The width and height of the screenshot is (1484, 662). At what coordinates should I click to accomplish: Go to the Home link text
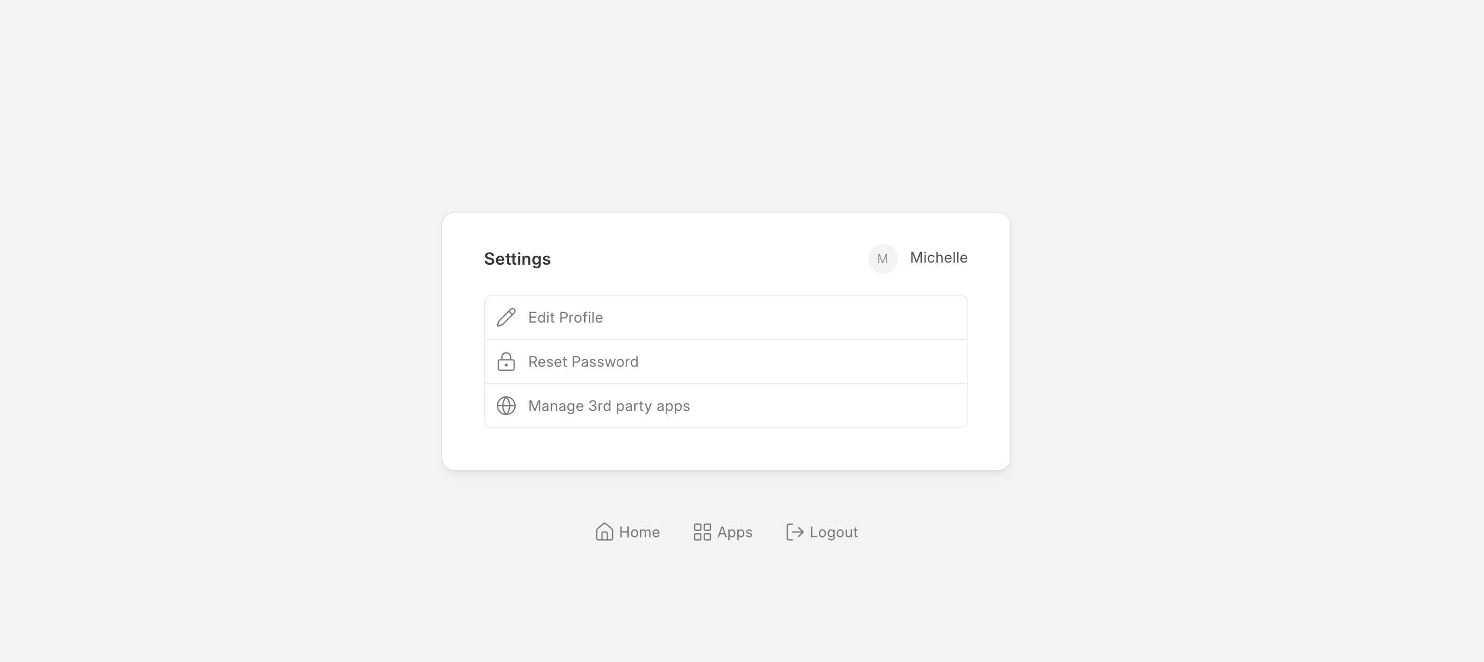639,532
